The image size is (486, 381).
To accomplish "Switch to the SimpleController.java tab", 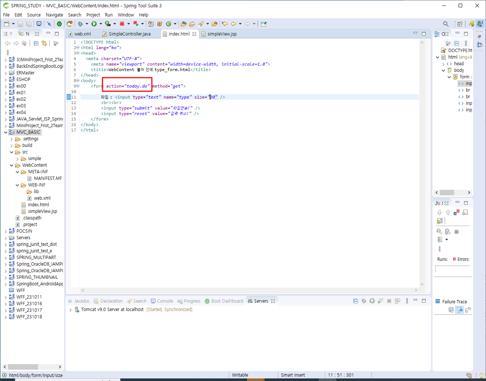I will click(130, 34).
